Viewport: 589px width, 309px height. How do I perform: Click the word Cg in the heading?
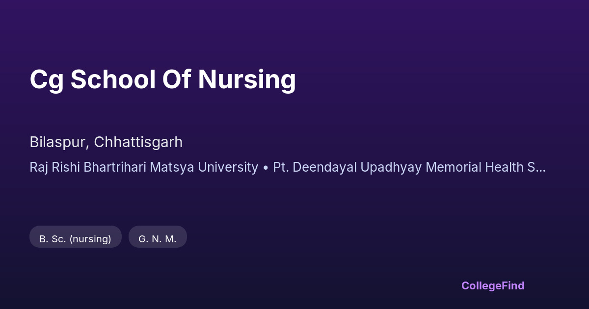(46, 80)
